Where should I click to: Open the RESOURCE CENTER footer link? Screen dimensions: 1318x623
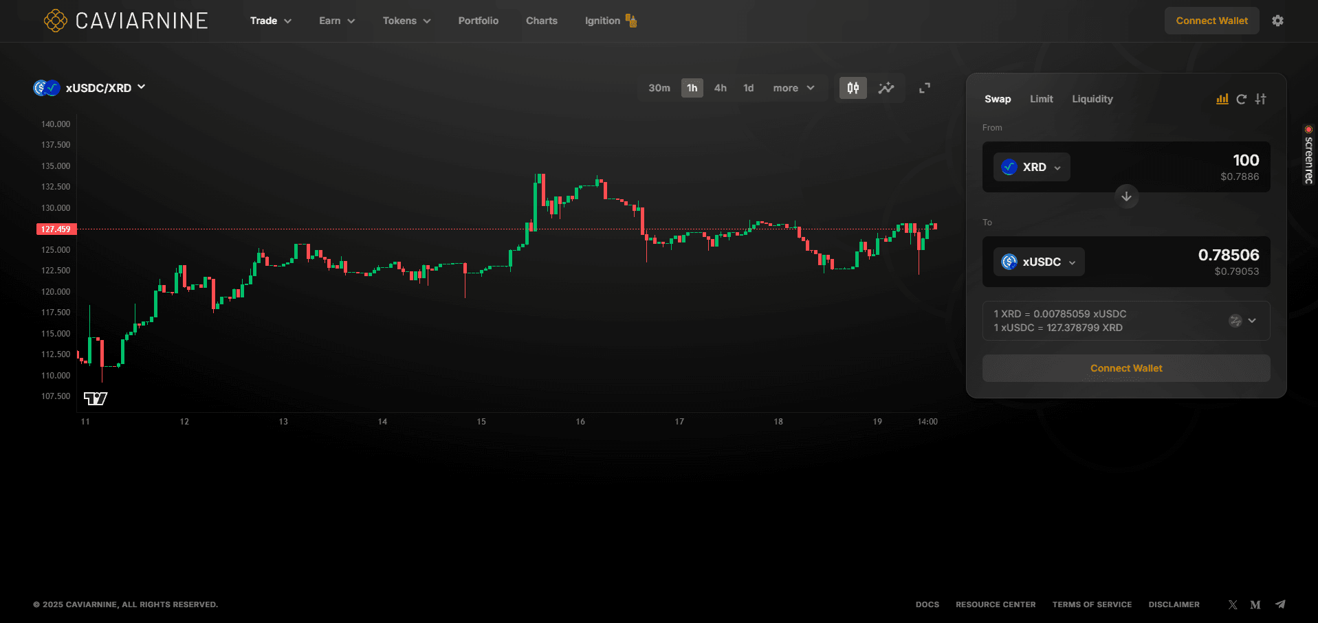click(996, 604)
